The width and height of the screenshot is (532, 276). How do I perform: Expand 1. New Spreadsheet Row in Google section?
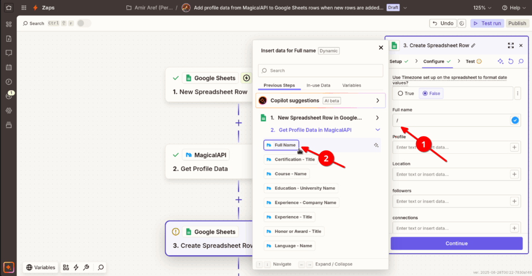pos(320,118)
